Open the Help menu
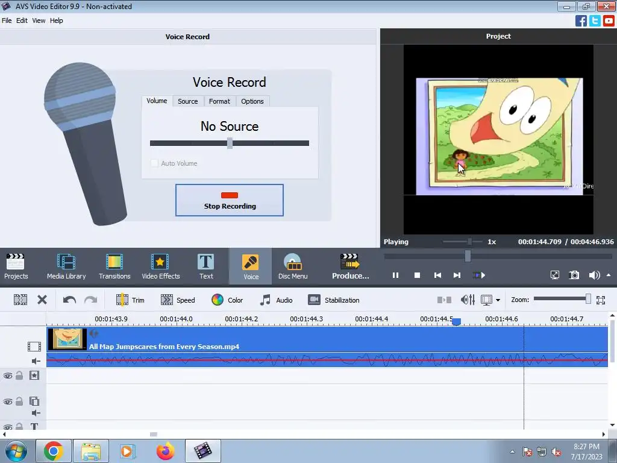 (56, 20)
